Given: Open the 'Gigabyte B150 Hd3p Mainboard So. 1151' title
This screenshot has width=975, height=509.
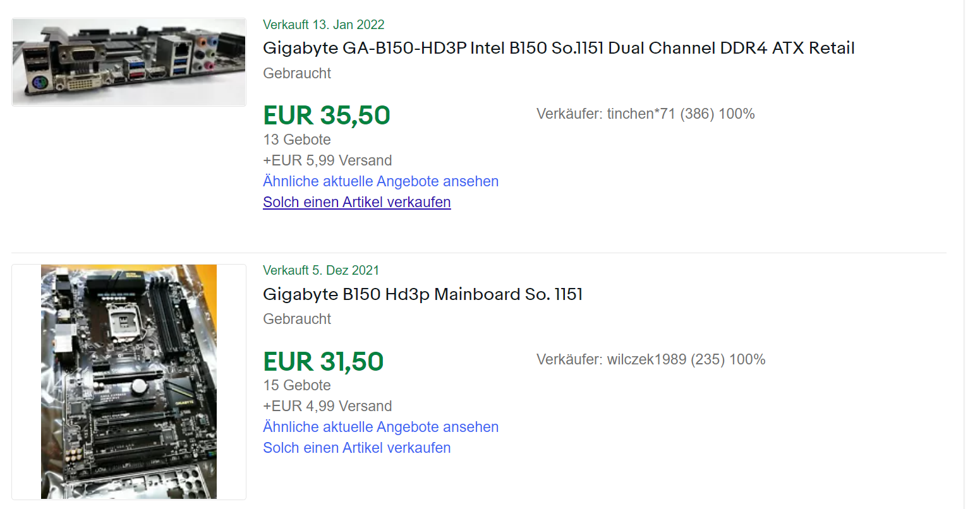Looking at the screenshot, I should tap(423, 294).
